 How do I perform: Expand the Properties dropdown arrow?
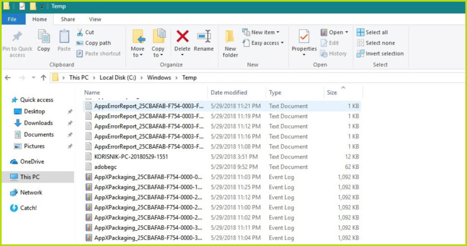pos(304,55)
